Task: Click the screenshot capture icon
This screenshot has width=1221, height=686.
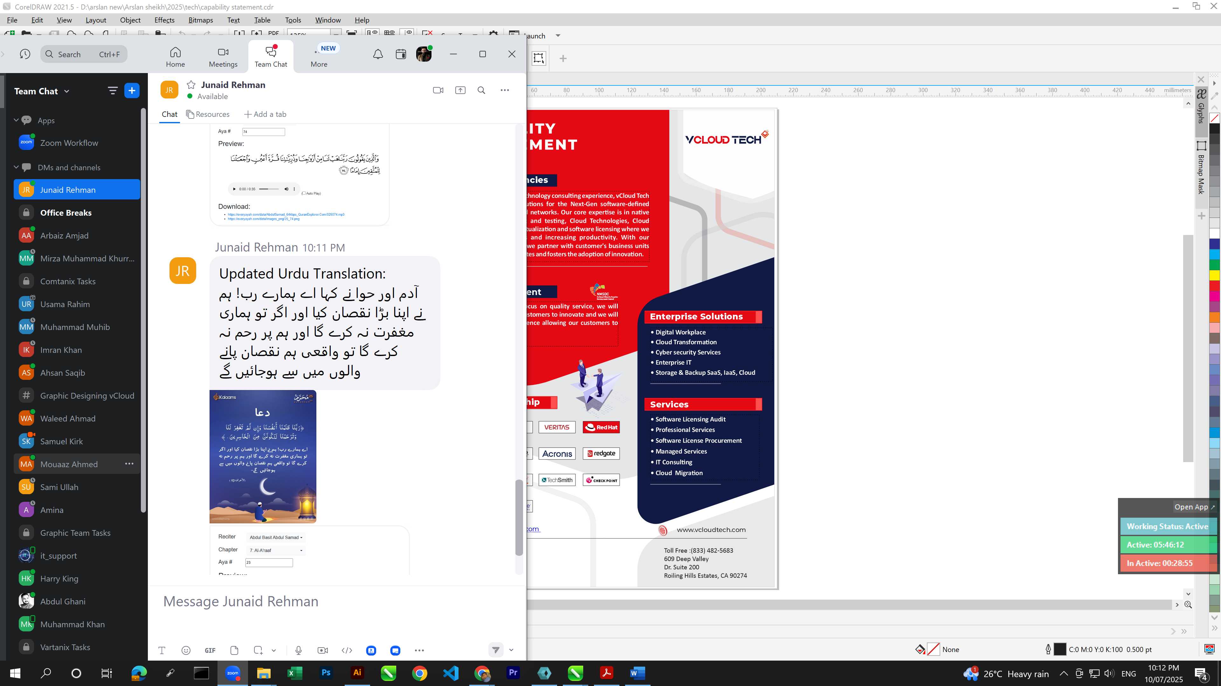Action: pyautogui.click(x=258, y=650)
